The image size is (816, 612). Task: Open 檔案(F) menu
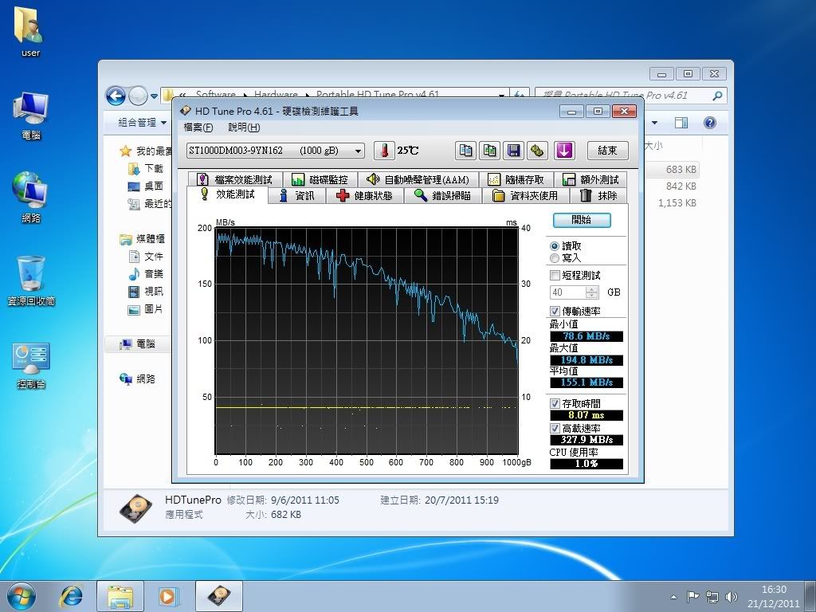(198, 127)
